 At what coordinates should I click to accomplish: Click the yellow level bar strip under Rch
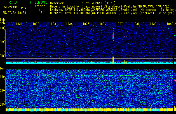point(89,110)
